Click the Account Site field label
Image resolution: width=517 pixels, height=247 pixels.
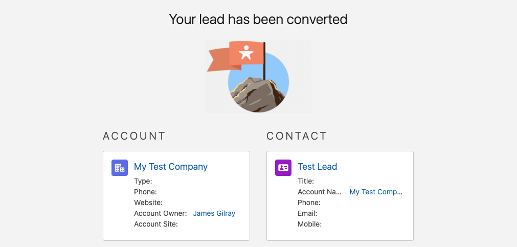click(155, 224)
